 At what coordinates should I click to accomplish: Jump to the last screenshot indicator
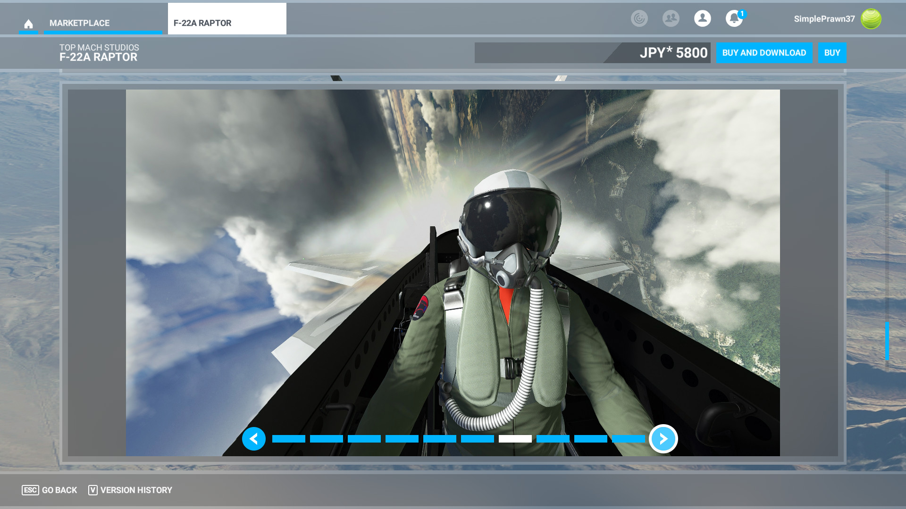(628, 439)
